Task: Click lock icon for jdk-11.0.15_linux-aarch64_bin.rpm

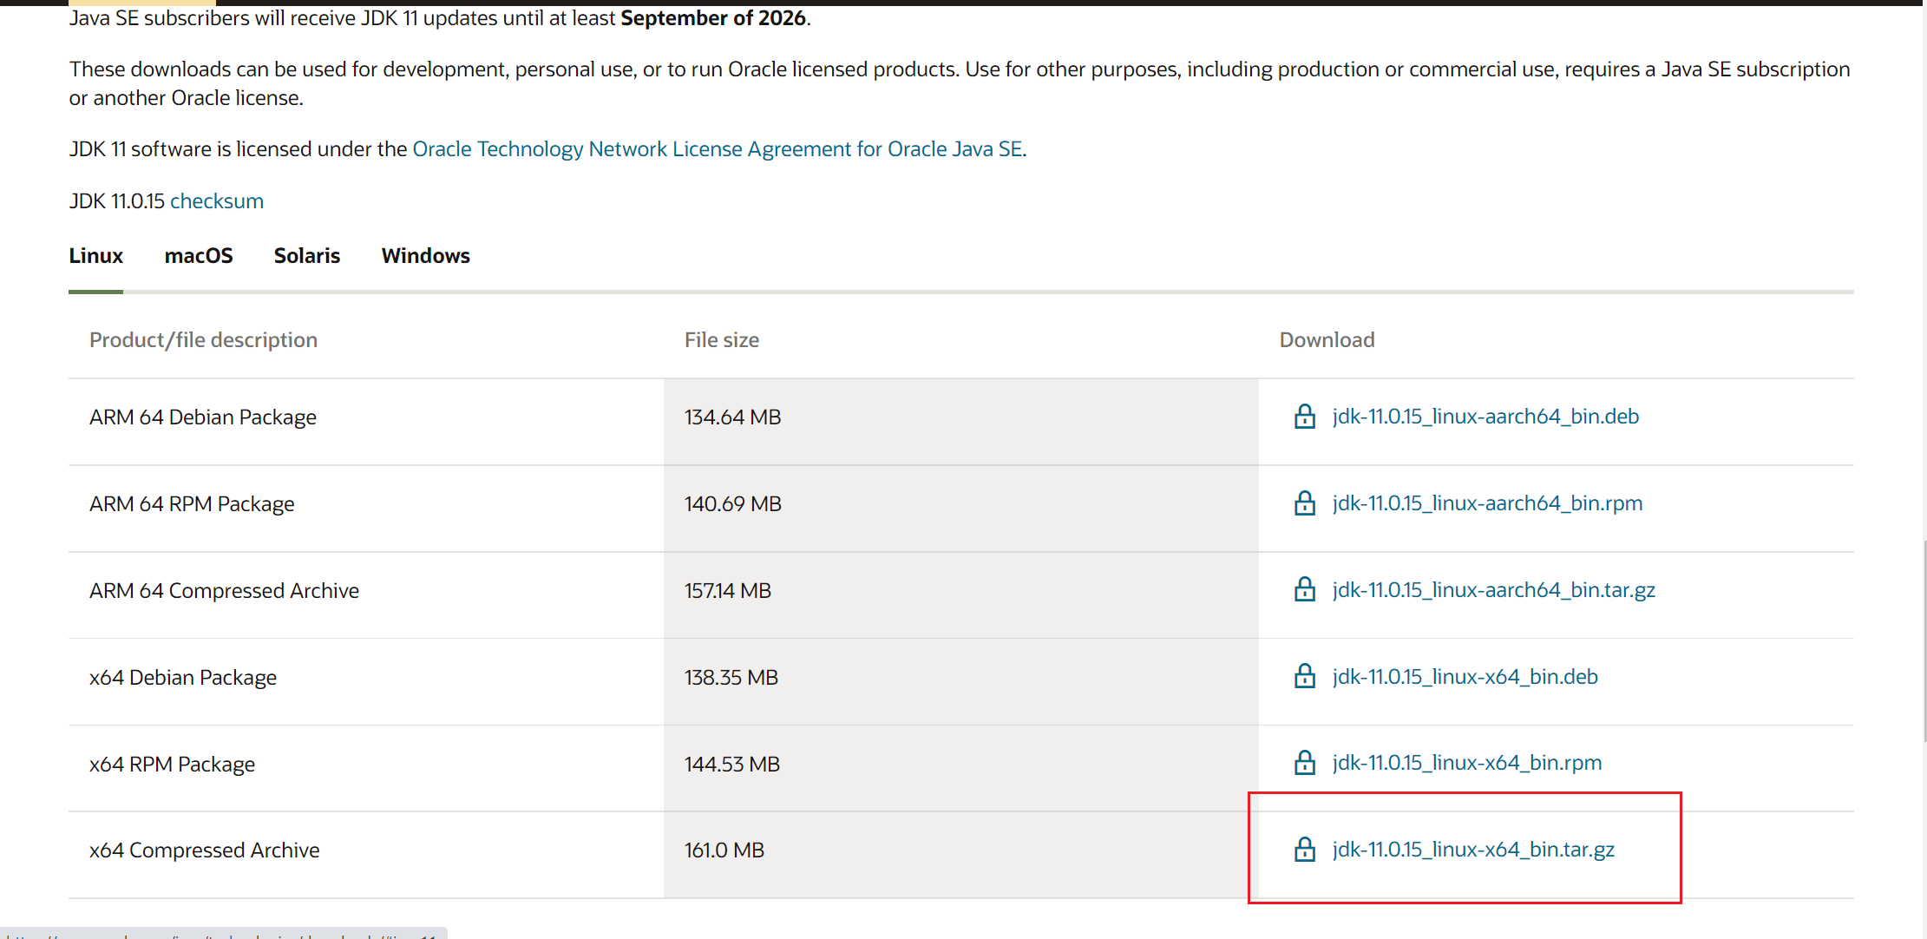Action: [x=1304, y=503]
